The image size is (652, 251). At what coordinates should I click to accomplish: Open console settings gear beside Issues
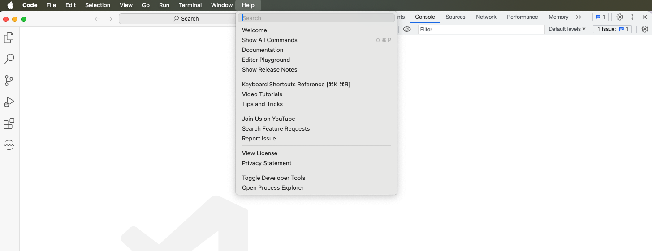click(x=645, y=29)
